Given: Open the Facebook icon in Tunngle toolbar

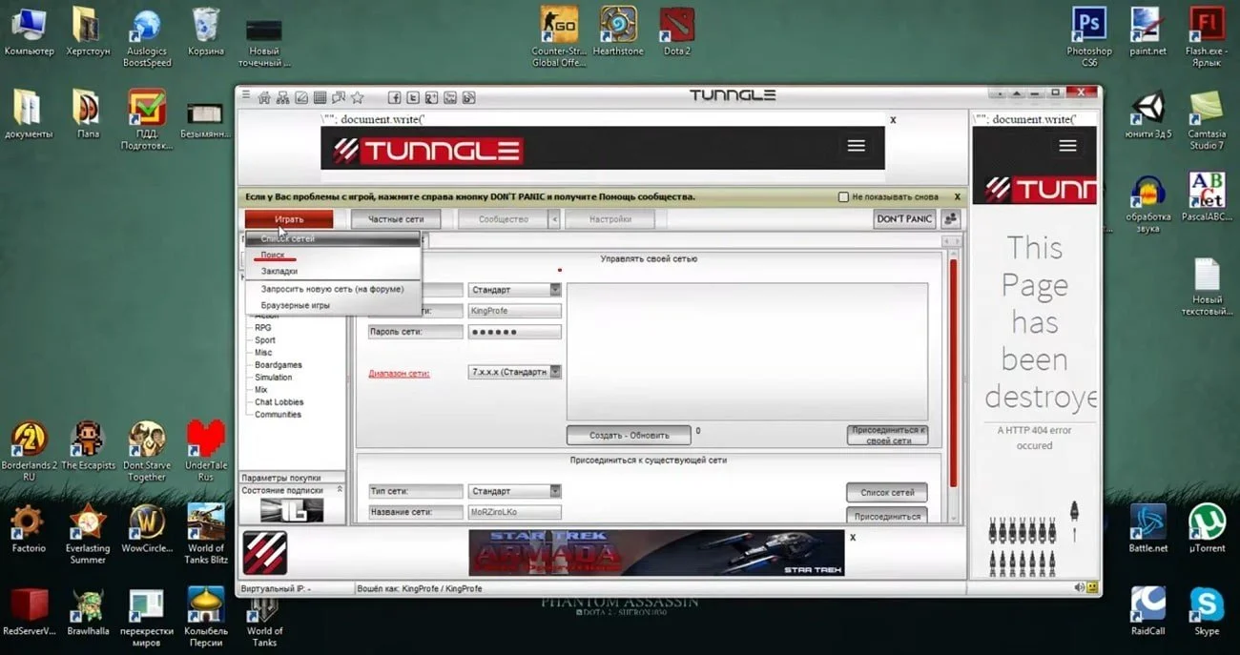Looking at the screenshot, I should [394, 97].
